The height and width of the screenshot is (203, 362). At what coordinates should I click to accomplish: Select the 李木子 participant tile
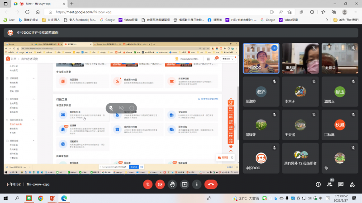coord(300,92)
